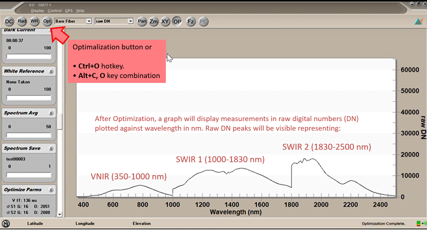Viewport: 427px width, 230px height.
Task: Take a white reference with WR button
Action: tap(34, 21)
